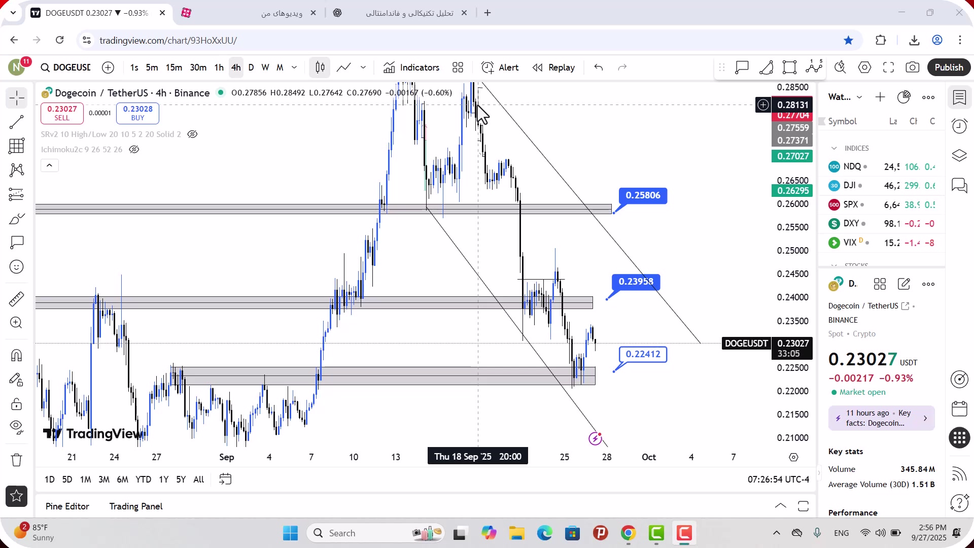Open the Fibonacci and Gann tools
Image resolution: width=974 pixels, height=548 pixels.
[17, 146]
